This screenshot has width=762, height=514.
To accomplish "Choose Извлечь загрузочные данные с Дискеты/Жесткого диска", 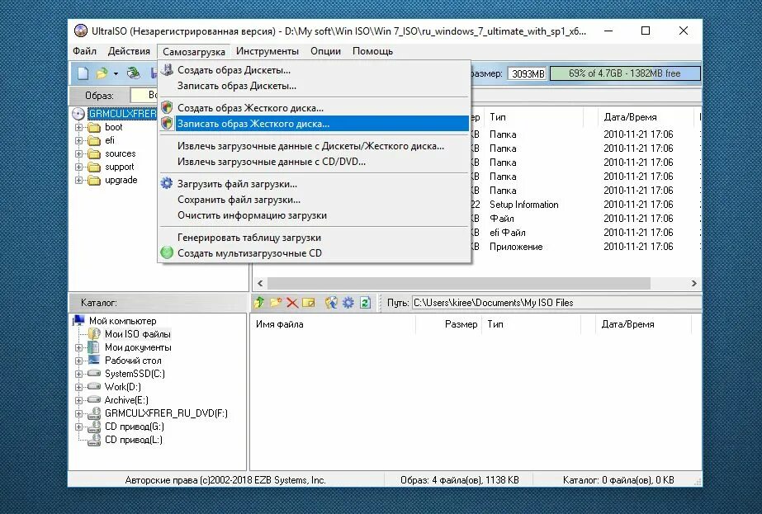I will [314, 146].
